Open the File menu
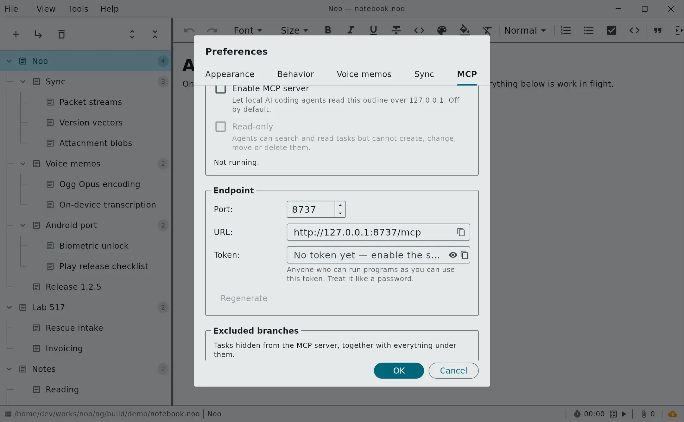The image size is (684, 422). pyautogui.click(x=11, y=9)
